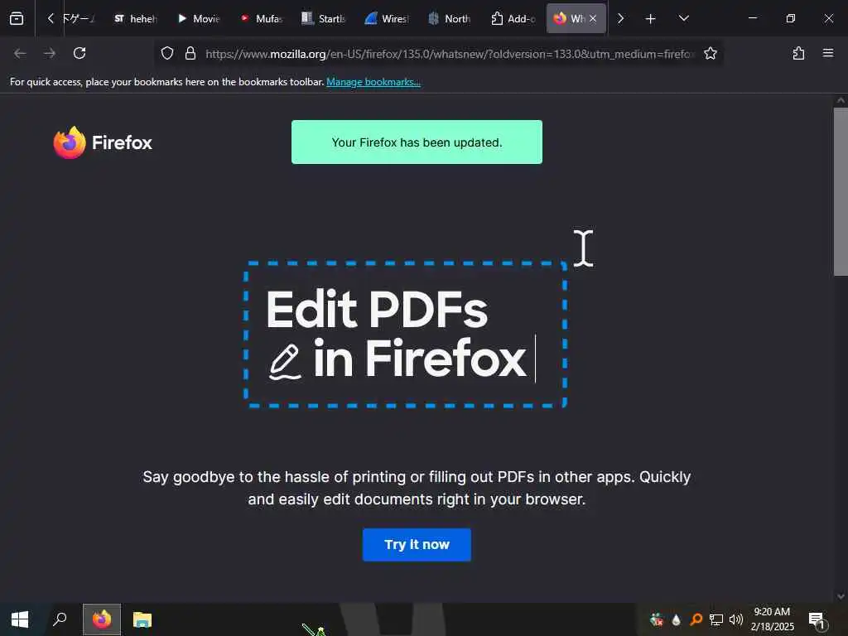Open the taskbar clock showing 9:20 AM
Image resolution: width=848 pixels, height=636 pixels.
click(773, 619)
